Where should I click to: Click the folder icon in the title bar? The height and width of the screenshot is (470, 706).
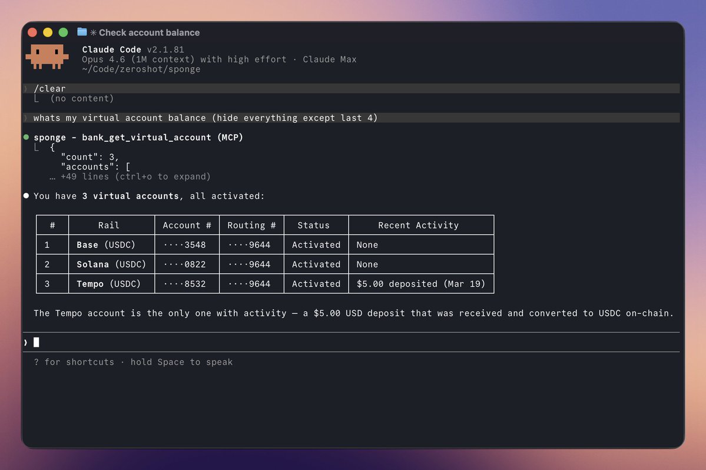(81, 32)
